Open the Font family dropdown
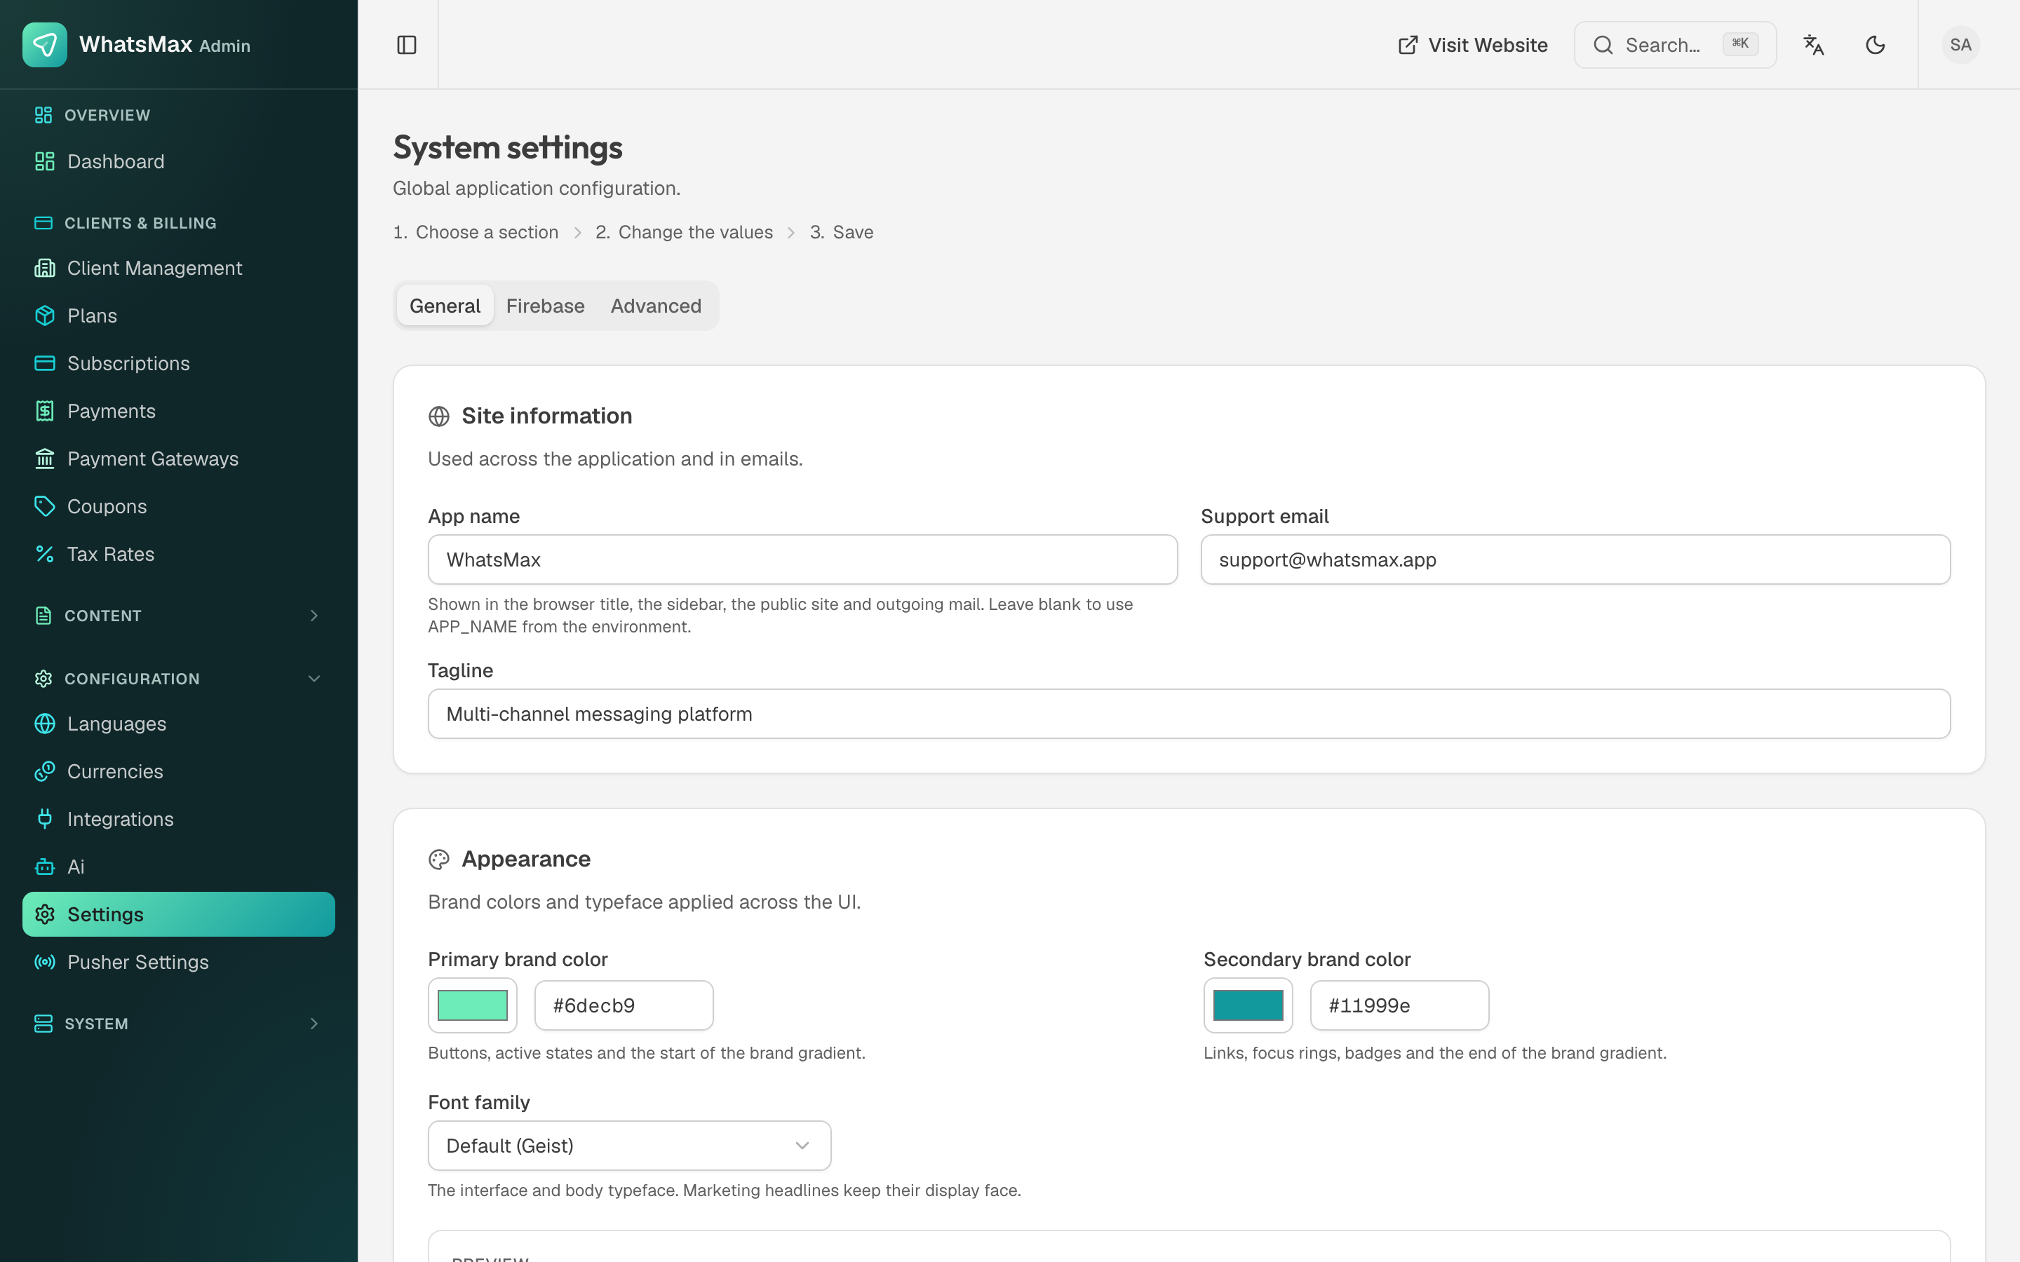The image size is (2020, 1262). point(629,1146)
